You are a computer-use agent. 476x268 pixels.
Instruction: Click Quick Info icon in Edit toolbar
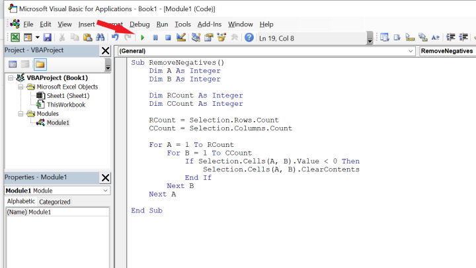pyautogui.click(x=410, y=37)
